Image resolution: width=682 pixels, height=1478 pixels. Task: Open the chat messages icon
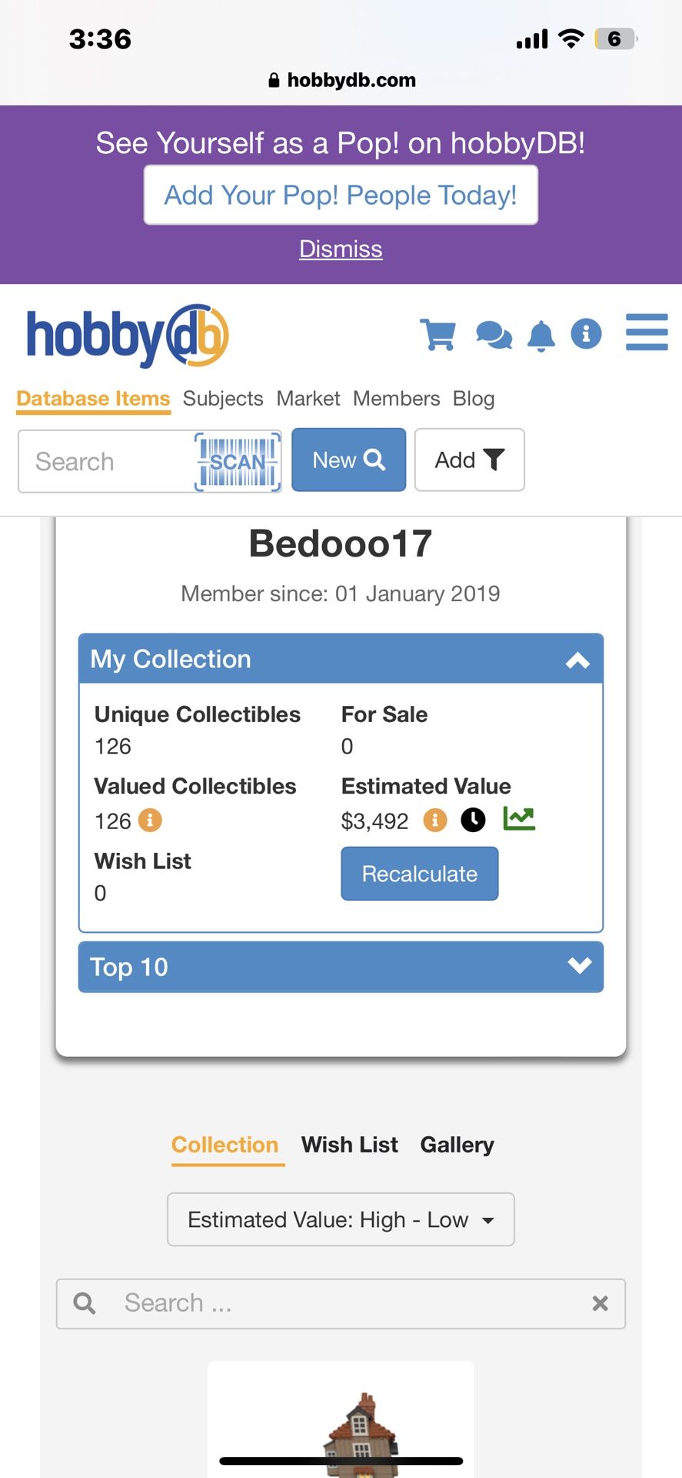pyautogui.click(x=494, y=335)
